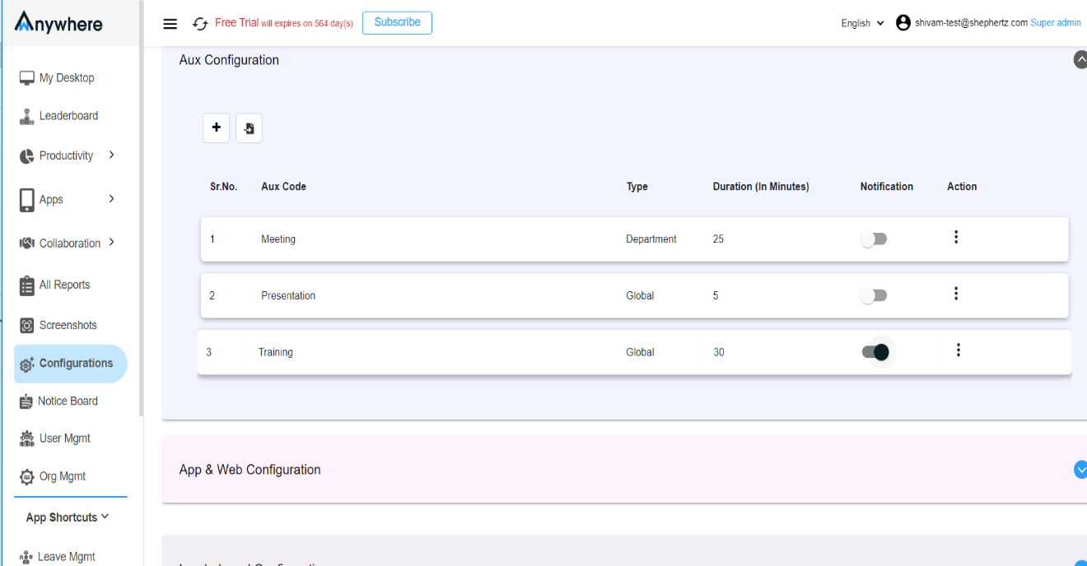Click the App & Web Configuration heading

point(250,470)
